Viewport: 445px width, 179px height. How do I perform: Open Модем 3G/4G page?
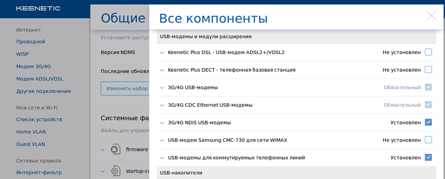click(x=33, y=66)
